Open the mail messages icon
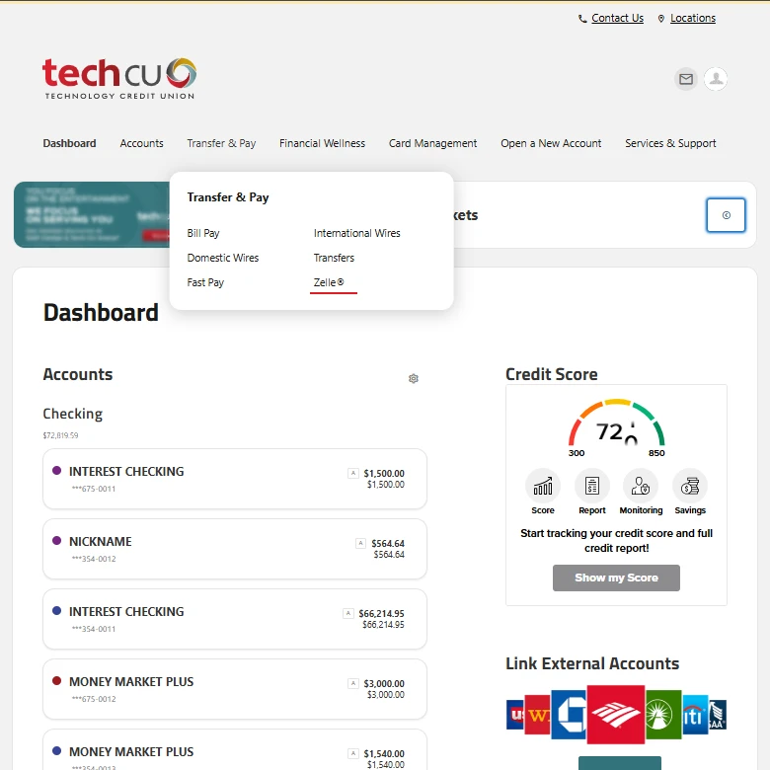770x770 pixels. click(x=686, y=79)
